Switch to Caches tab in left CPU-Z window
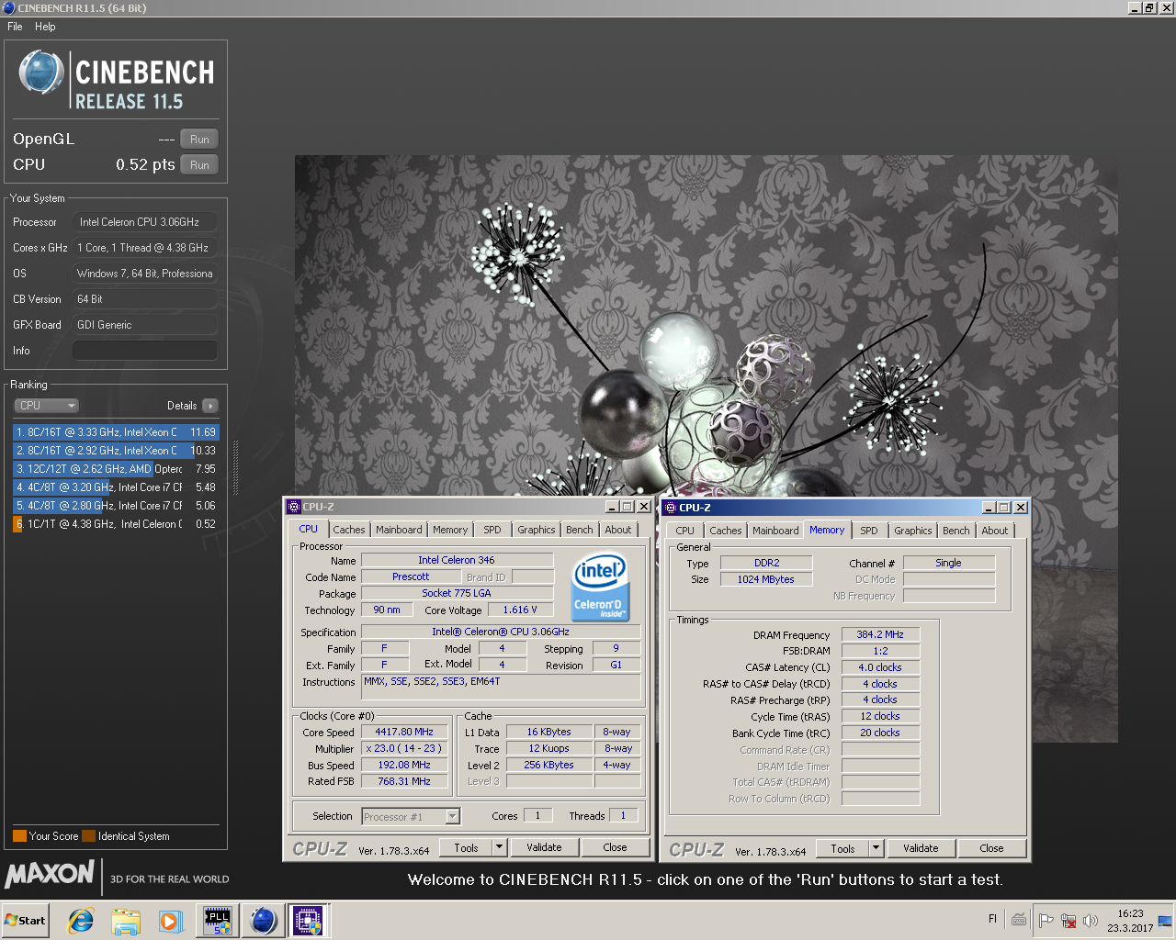This screenshot has height=940, width=1176. (x=349, y=530)
